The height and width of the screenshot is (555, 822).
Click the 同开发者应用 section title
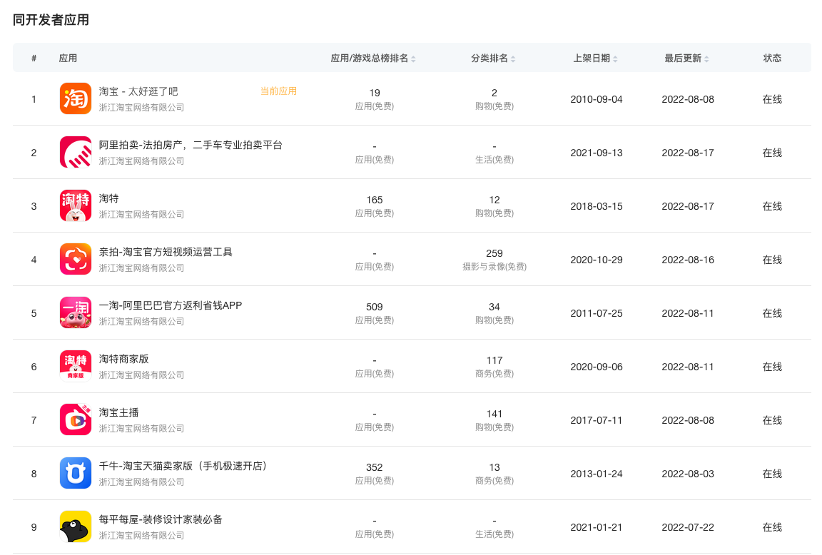tap(51, 20)
